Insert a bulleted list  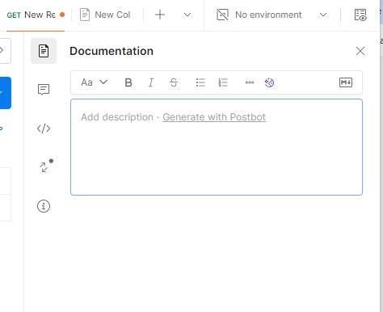[200, 82]
